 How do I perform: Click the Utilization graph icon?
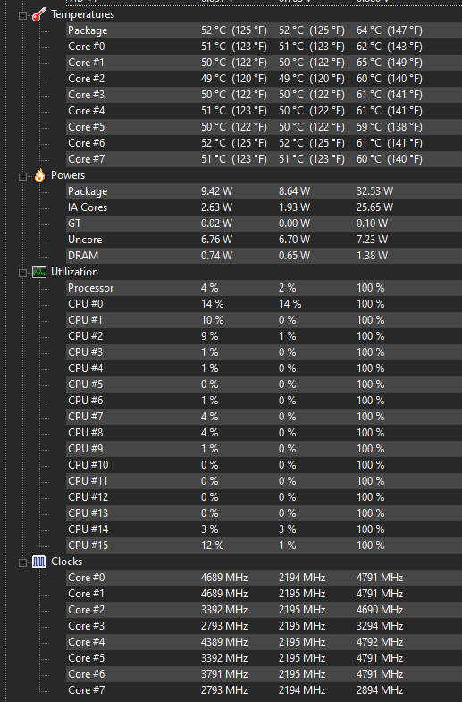coord(39,272)
